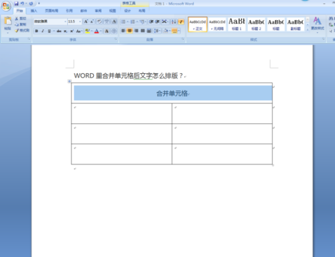Decrease paragraph indent

point(151,21)
